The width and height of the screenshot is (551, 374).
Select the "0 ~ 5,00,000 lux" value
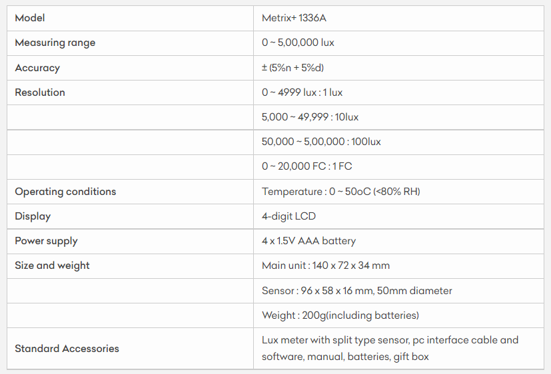pyautogui.click(x=298, y=43)
